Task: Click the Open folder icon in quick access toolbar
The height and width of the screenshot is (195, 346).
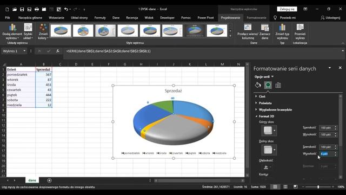Action: pyautogui.click(x=15, y=9)
